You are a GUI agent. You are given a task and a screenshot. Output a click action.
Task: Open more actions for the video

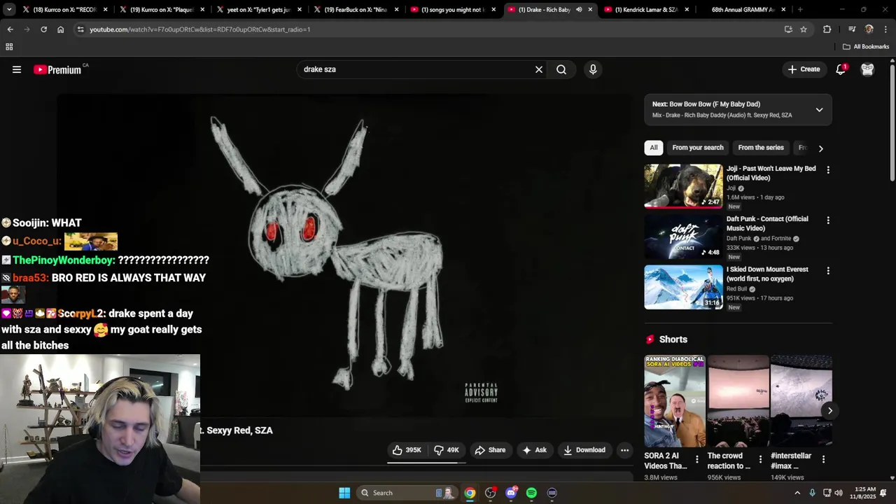[625, 450]
